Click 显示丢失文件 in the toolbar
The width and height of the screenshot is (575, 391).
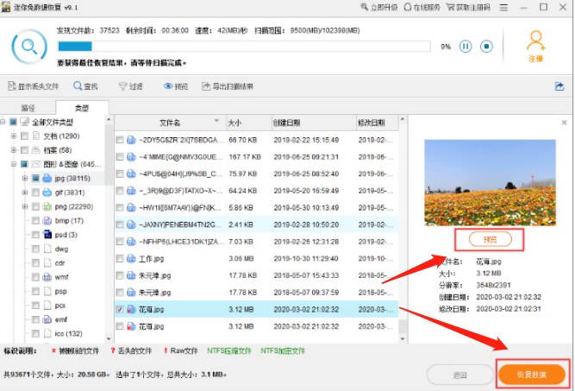click(x=34, y=86)
